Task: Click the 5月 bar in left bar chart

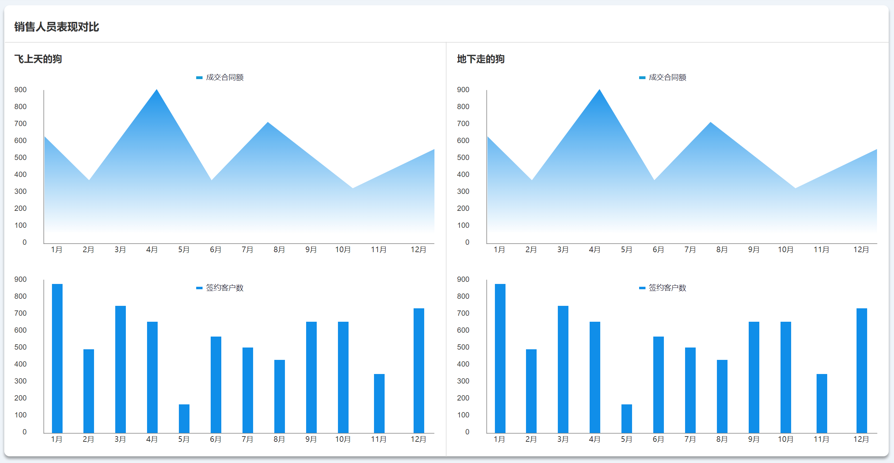Action: click(184, 419)
